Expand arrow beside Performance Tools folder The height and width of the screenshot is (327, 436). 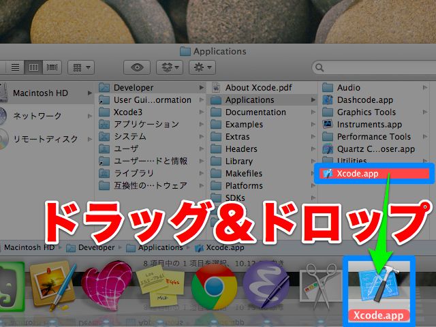[x=425, y=137]
